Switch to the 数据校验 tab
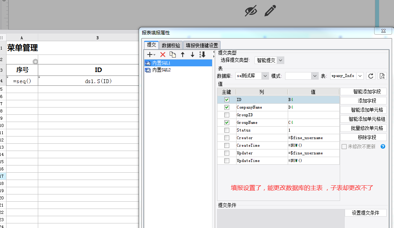 171,45
